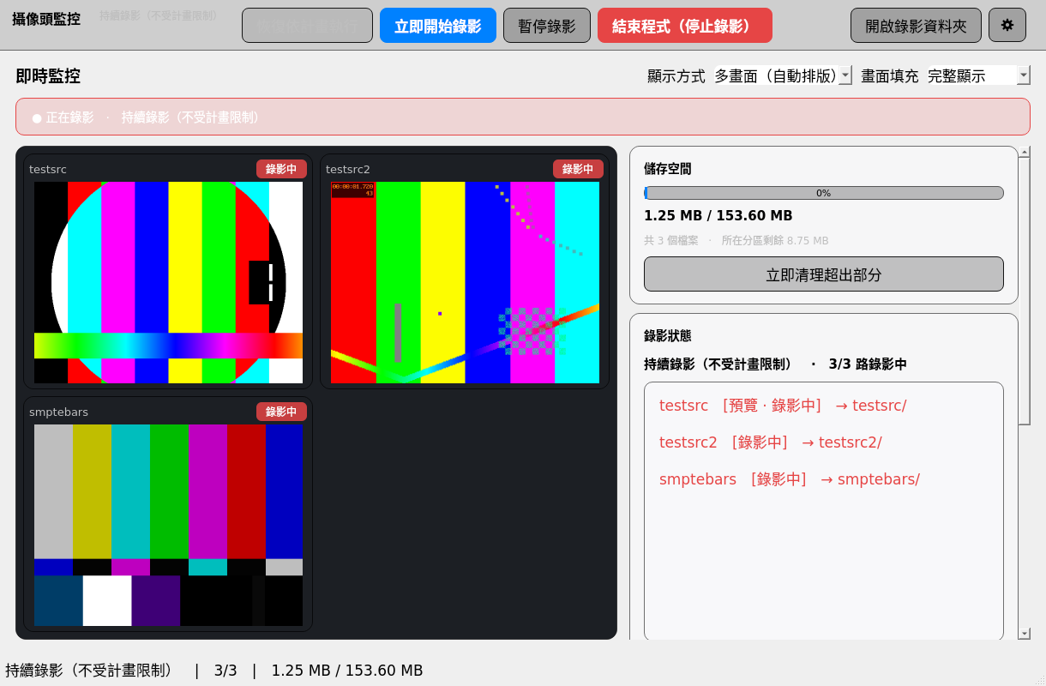Select the list row ending in → testsrc2/
This screenshot has height=686, width=1046.
pyautogui.click(x=824, y=442)
